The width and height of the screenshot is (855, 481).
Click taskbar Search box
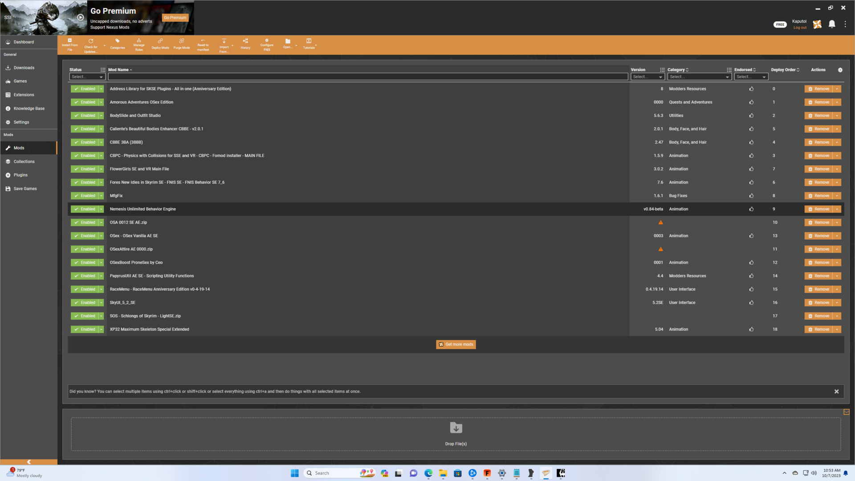point(338,473)
